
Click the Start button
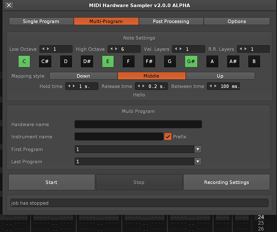pyautogui.click(x=52, y=182)
